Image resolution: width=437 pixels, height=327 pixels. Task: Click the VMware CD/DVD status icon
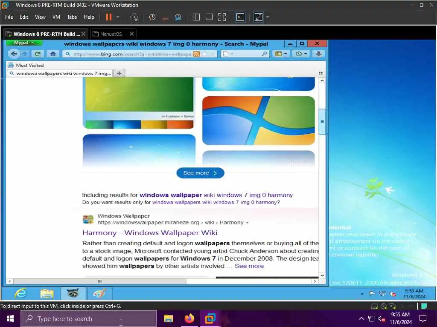click(384, 307)
